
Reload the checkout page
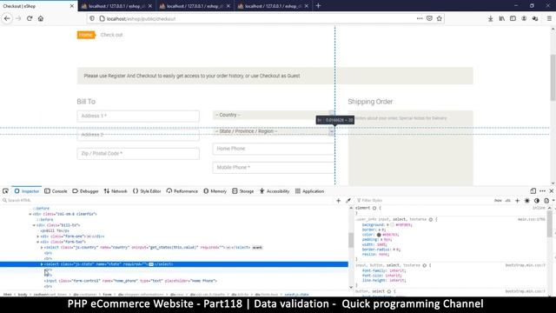(30, 18)
